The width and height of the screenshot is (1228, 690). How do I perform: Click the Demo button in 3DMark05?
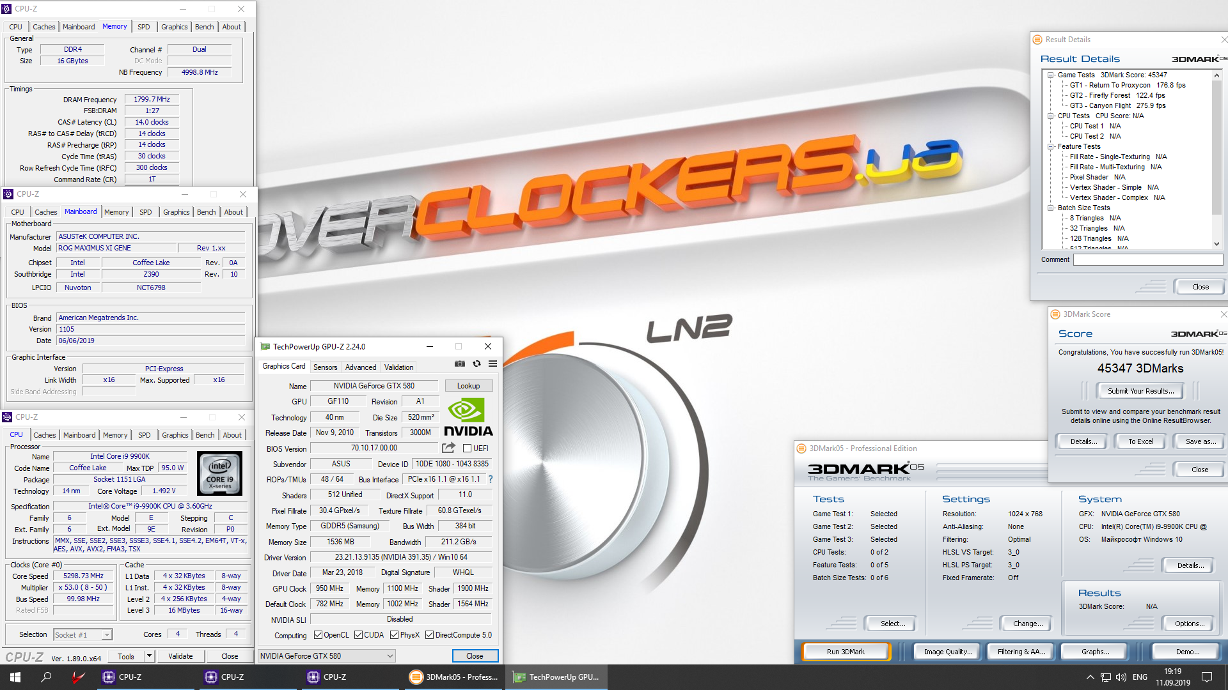coord(1188,652)
